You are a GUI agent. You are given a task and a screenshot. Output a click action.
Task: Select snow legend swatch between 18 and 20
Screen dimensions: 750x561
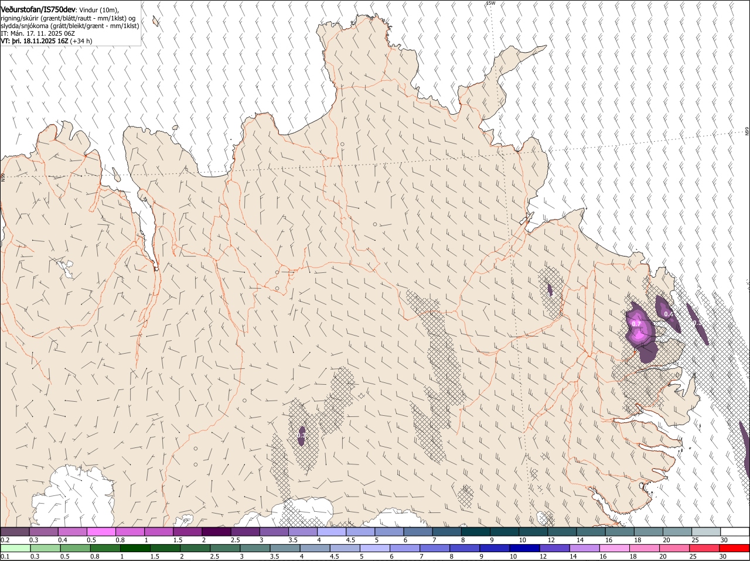point(649,532)
